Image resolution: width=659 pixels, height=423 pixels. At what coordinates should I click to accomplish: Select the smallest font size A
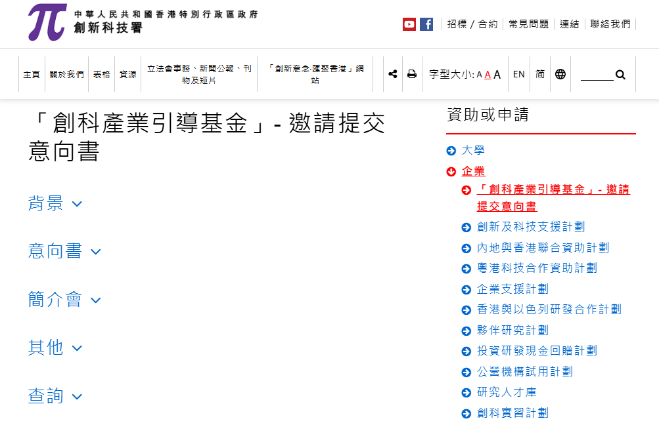click(x=479, y=75)
